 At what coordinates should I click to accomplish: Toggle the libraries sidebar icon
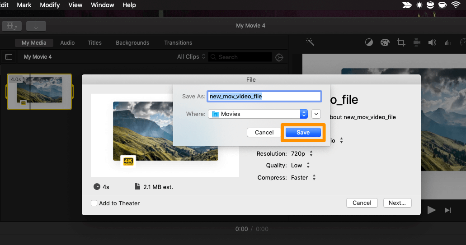(x=9, y=57)
